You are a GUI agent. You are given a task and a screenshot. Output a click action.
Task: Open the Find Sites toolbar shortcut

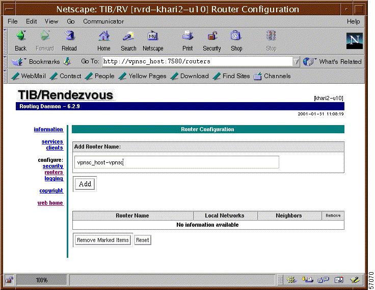231,76
